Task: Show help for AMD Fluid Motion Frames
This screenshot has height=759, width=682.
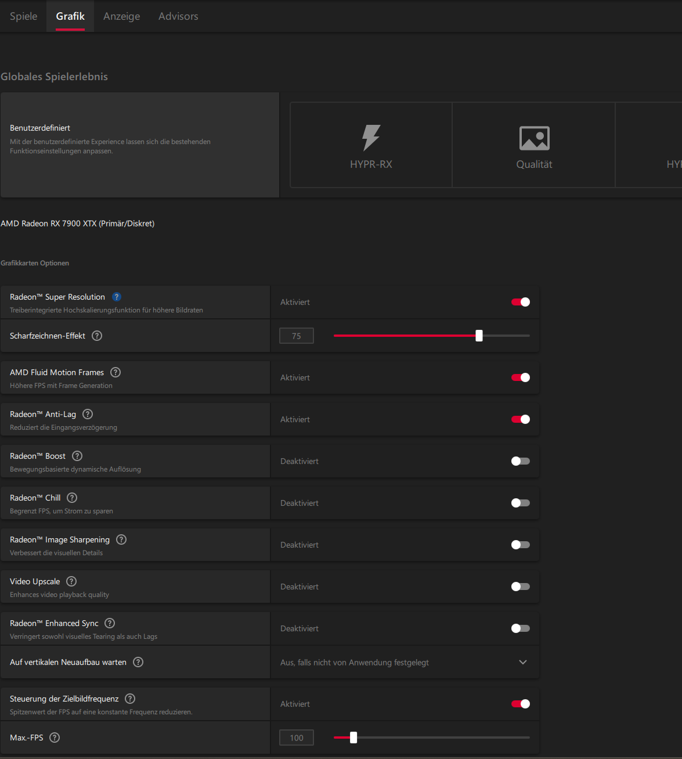Action: pyautogui.click(x=116, y=372)
